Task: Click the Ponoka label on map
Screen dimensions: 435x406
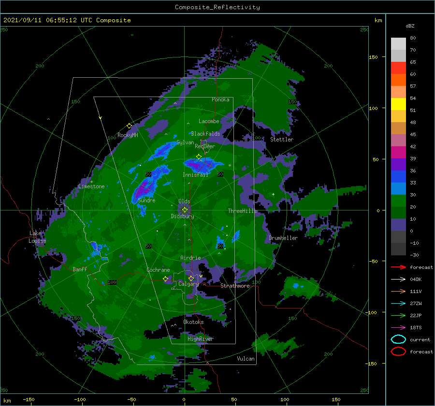Action: click(220, 99)
